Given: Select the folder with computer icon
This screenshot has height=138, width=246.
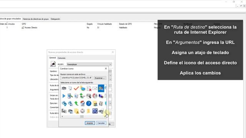Looking at the screenshot, I should coord(83,89).
